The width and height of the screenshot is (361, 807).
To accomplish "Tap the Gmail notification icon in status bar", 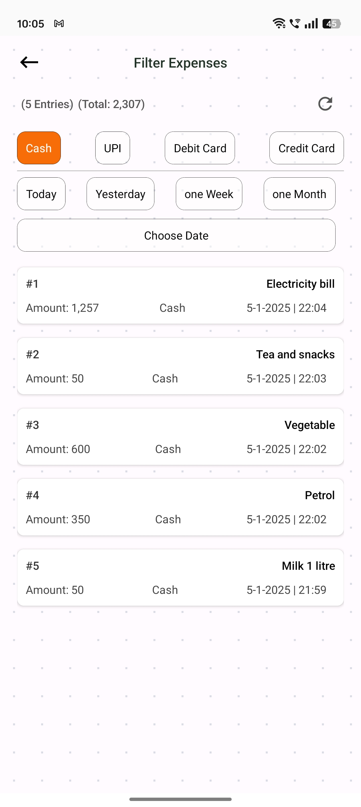I will click(59, 24).
